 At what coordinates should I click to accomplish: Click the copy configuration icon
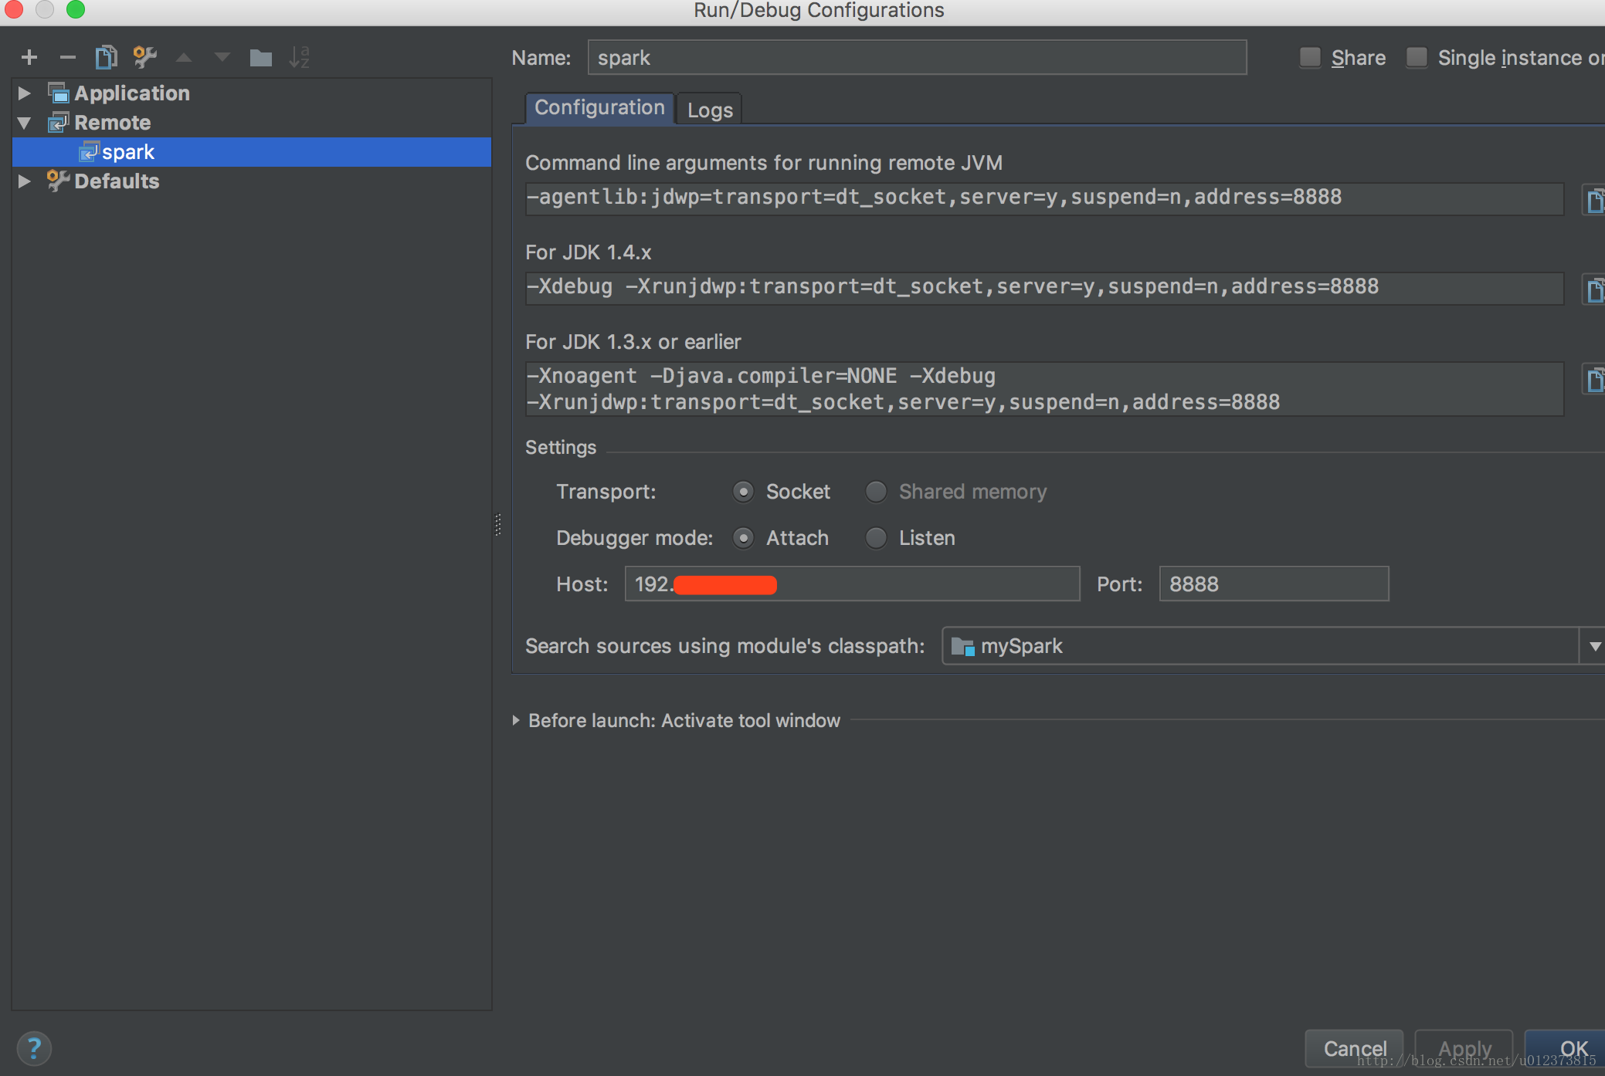[106, 56]
